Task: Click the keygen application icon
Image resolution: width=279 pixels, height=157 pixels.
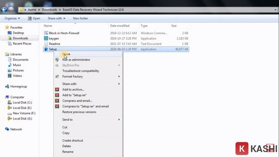Action: point(46,38)
